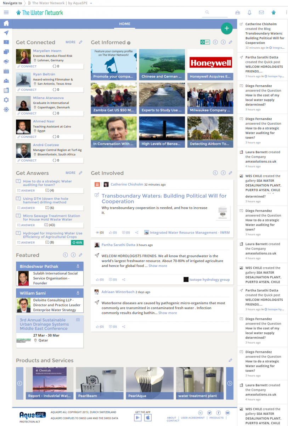Show previous Get Involved items
This screenshot has width=288, height=426.
[215, 173]
